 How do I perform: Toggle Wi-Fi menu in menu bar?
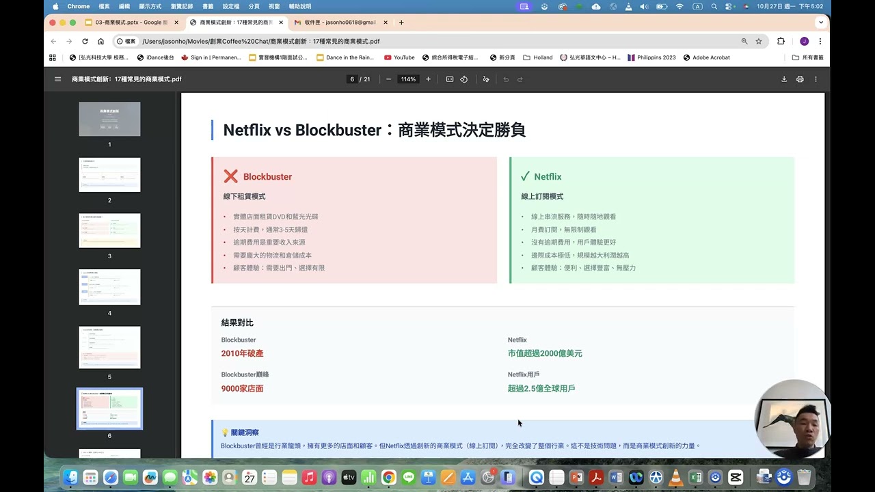(679, 6)
